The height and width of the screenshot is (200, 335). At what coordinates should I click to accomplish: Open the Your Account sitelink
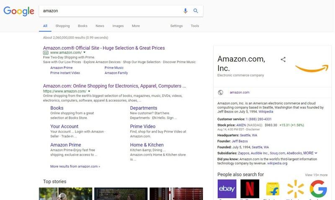[x=64, y=126]
